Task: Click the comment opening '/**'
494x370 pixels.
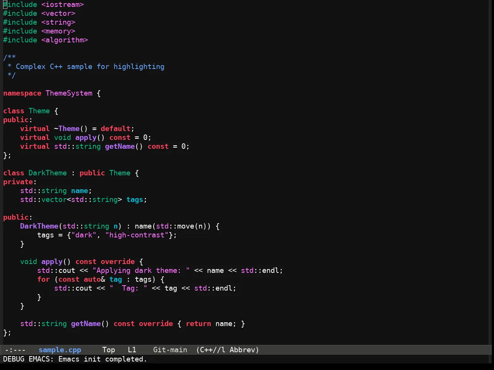Action: coord(10,58)
